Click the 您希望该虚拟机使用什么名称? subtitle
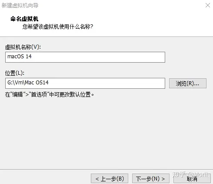The width and height of the screenshot is (213, 184). tap(58, 27)
